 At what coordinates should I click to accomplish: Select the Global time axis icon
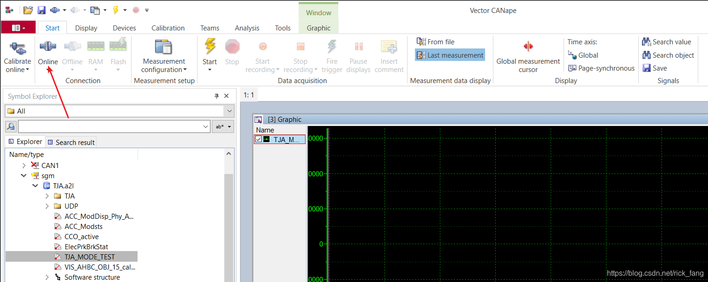click(x=572, y=55)
